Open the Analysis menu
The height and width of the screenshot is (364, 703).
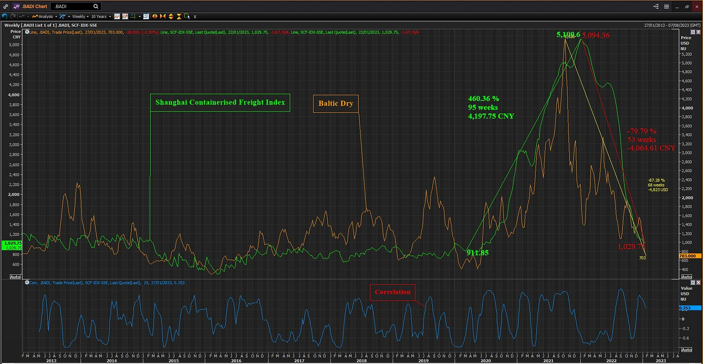[44, 16]
